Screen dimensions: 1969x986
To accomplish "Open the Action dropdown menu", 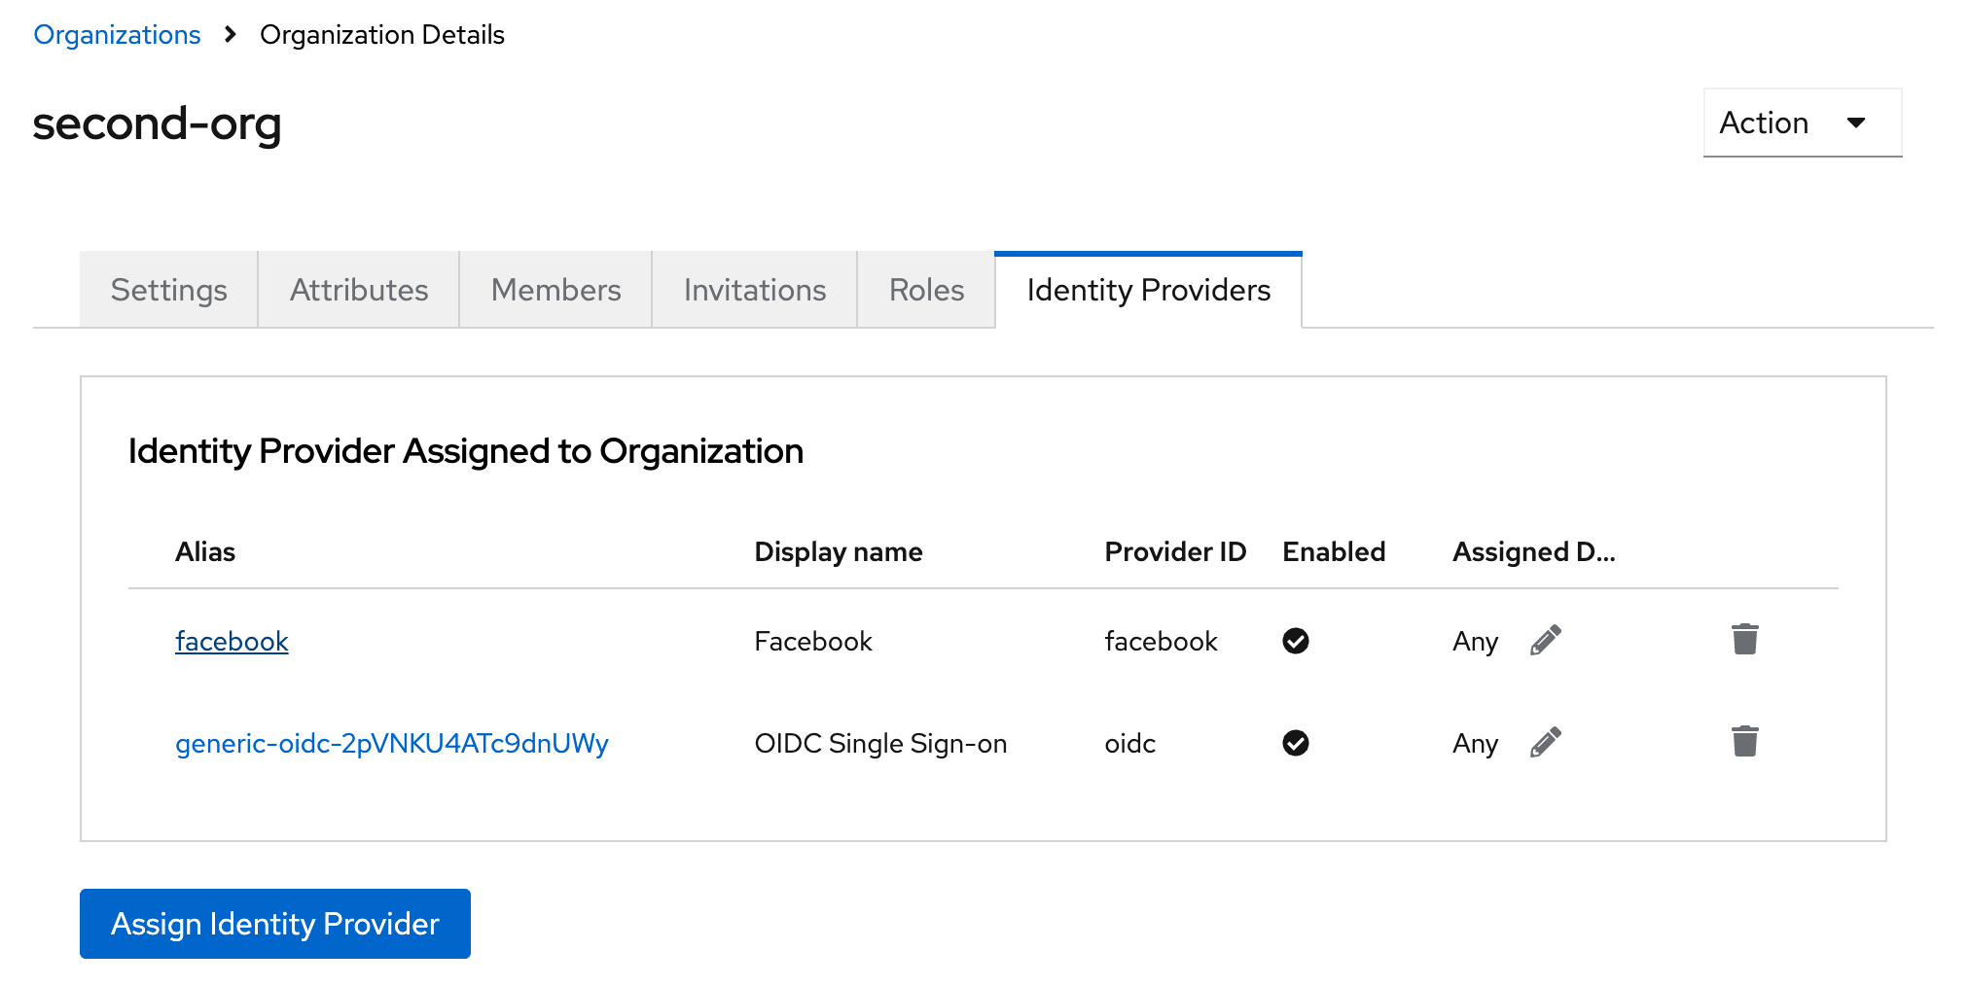I will (1801, 123).
